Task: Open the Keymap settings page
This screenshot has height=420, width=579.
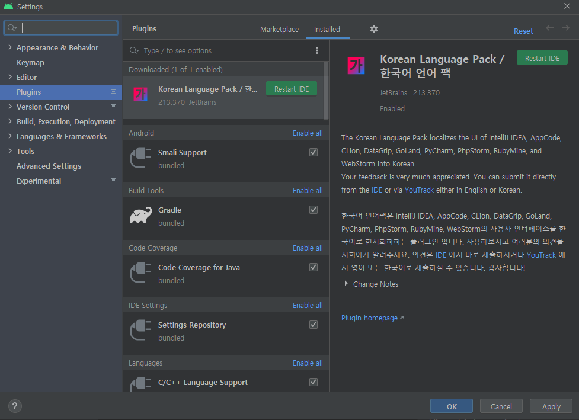Action: coord(30,62)
